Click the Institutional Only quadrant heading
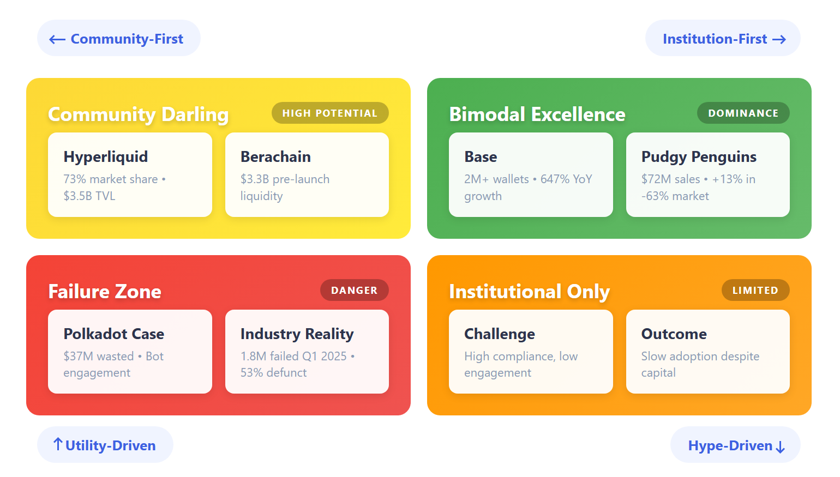Image resolution: width=840 pixels, height=477 pixels. pyautogui.click(x=529, y=292)
